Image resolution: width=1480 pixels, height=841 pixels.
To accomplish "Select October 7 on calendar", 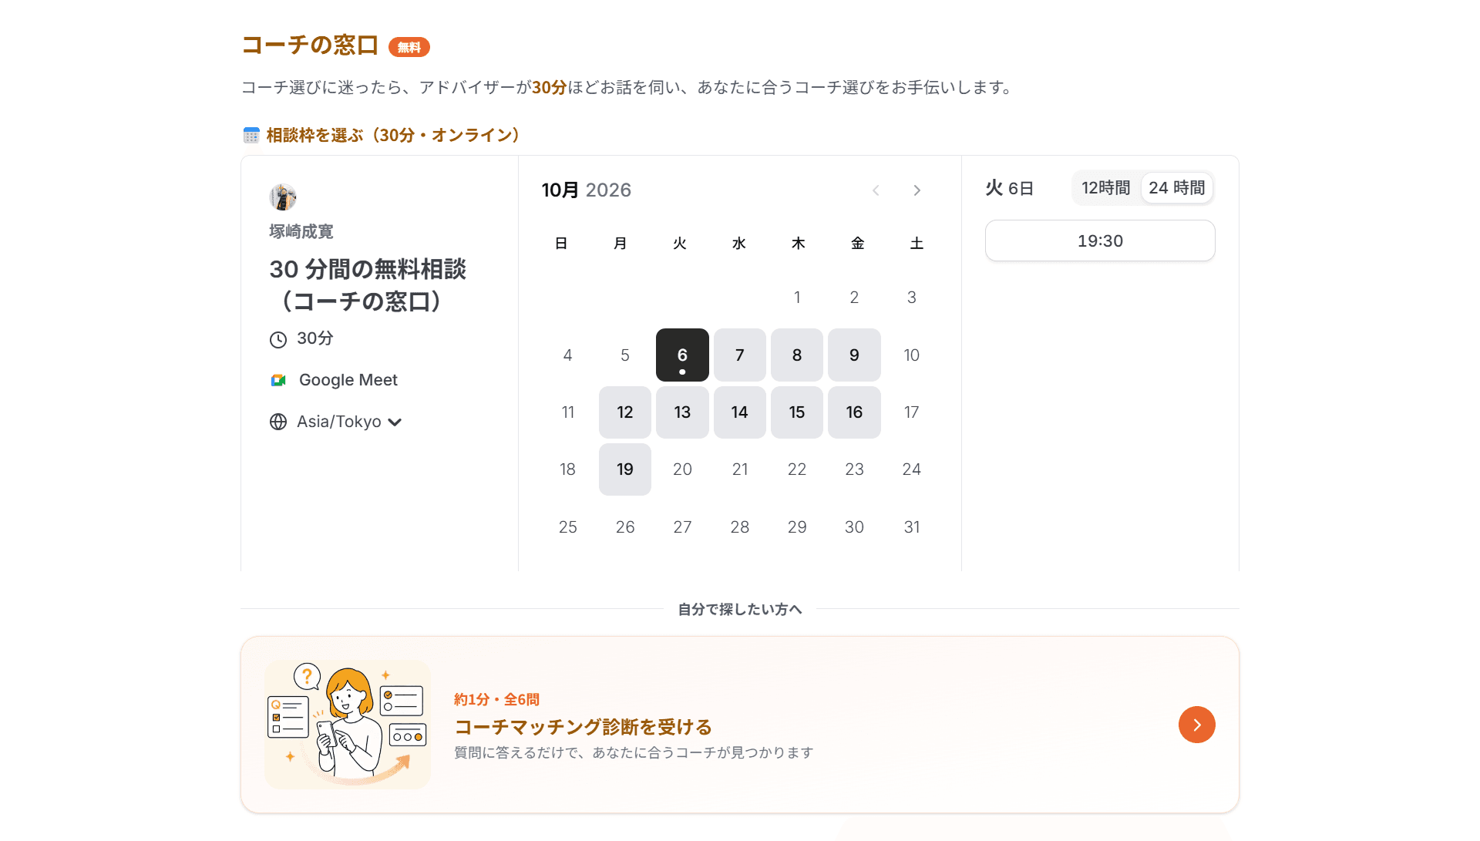I will [x=740, y=355].
